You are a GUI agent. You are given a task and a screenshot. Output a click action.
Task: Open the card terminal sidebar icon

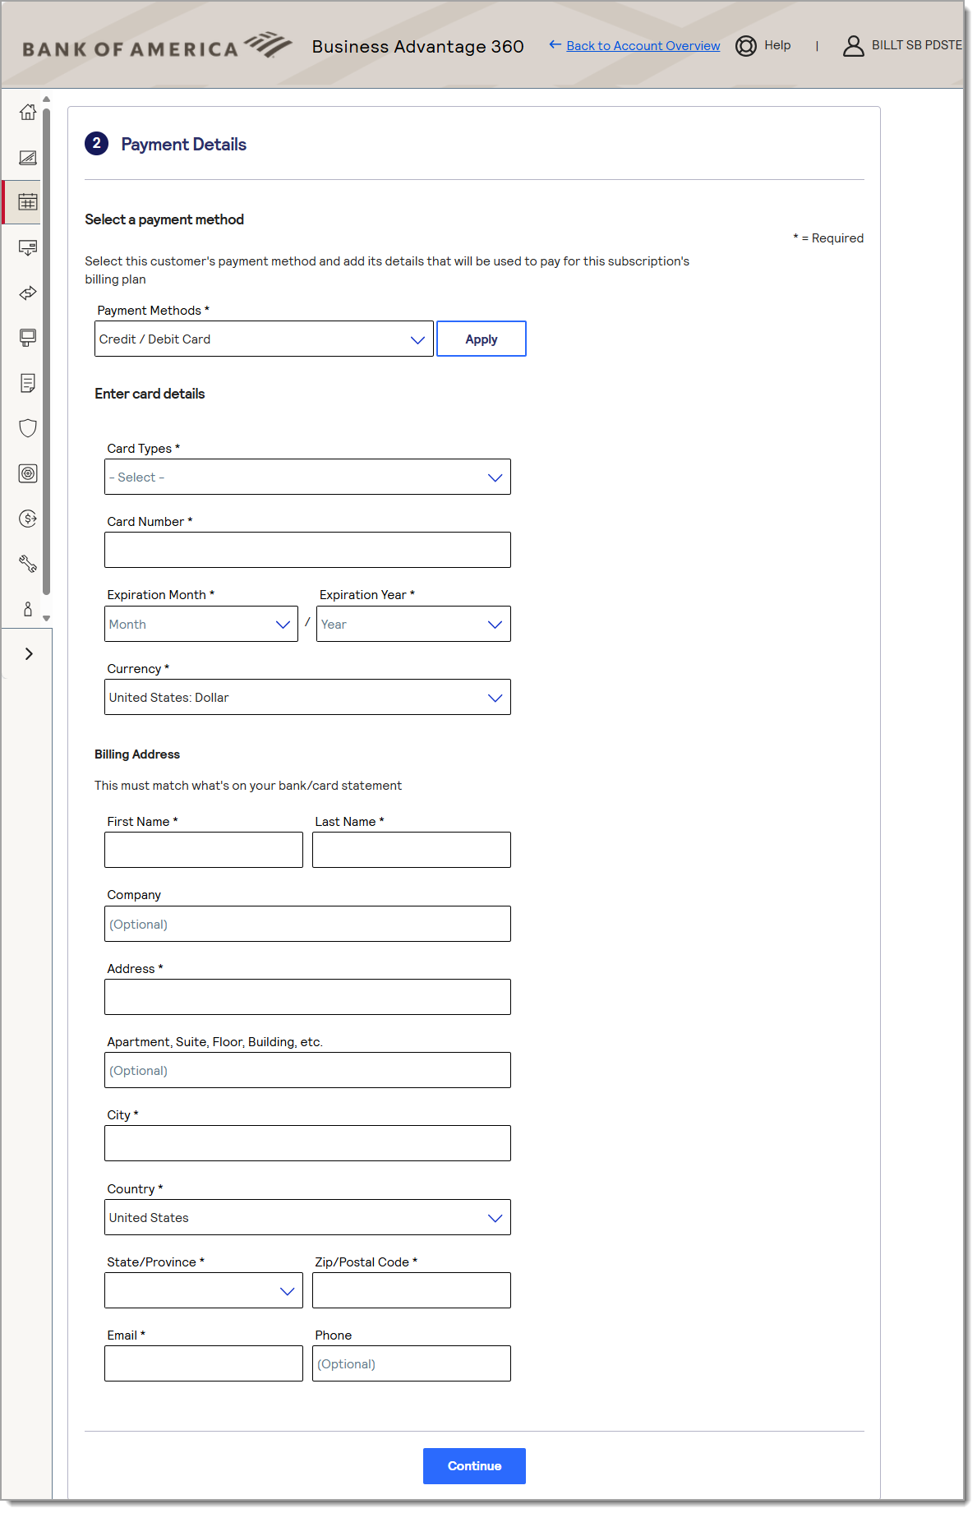click(28, 338)
